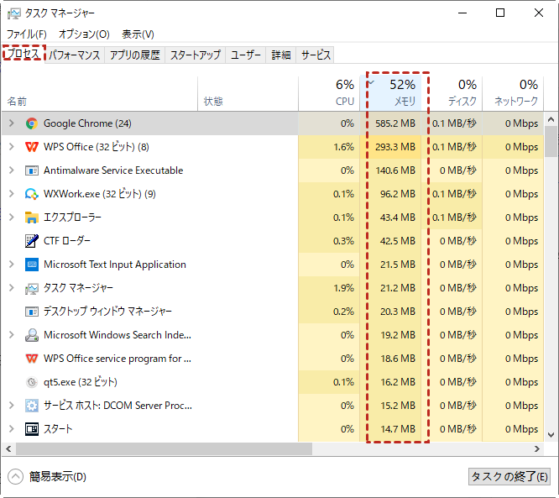
Task: Expand Microsoft Text Input Application row
Action: point(12,265)
